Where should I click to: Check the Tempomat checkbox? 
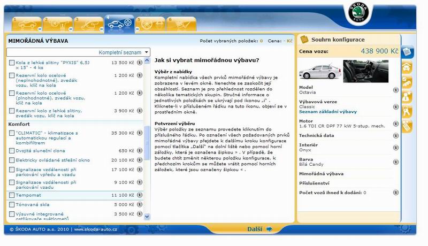(x=12, y=196)
